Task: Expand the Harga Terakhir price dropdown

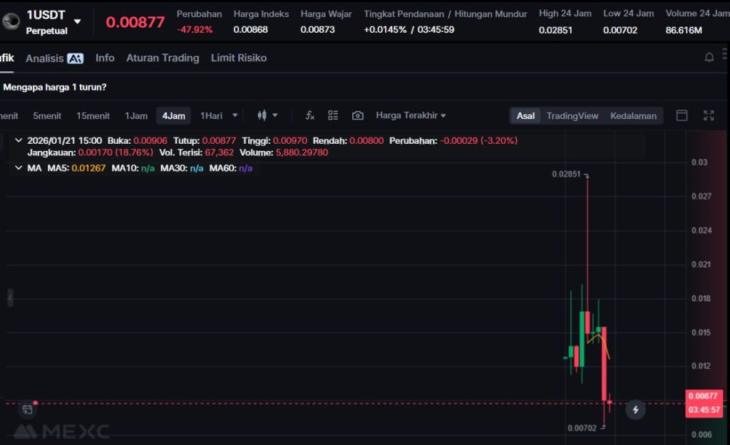Action: point(411,115)
